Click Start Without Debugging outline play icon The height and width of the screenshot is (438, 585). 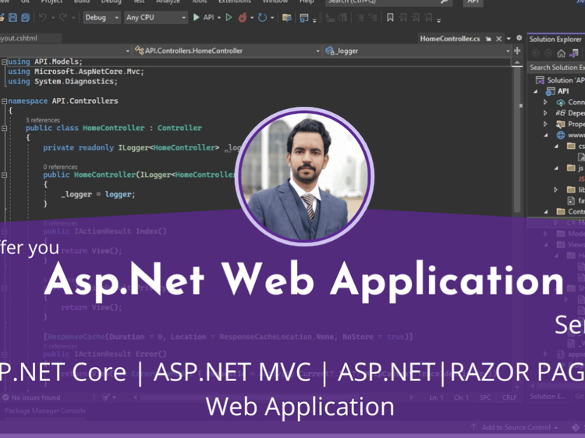(x=229, y=17)
